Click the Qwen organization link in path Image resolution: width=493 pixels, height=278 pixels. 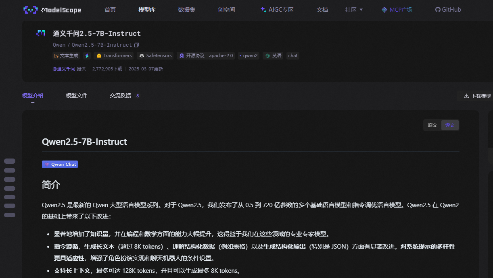pos(59,45)
